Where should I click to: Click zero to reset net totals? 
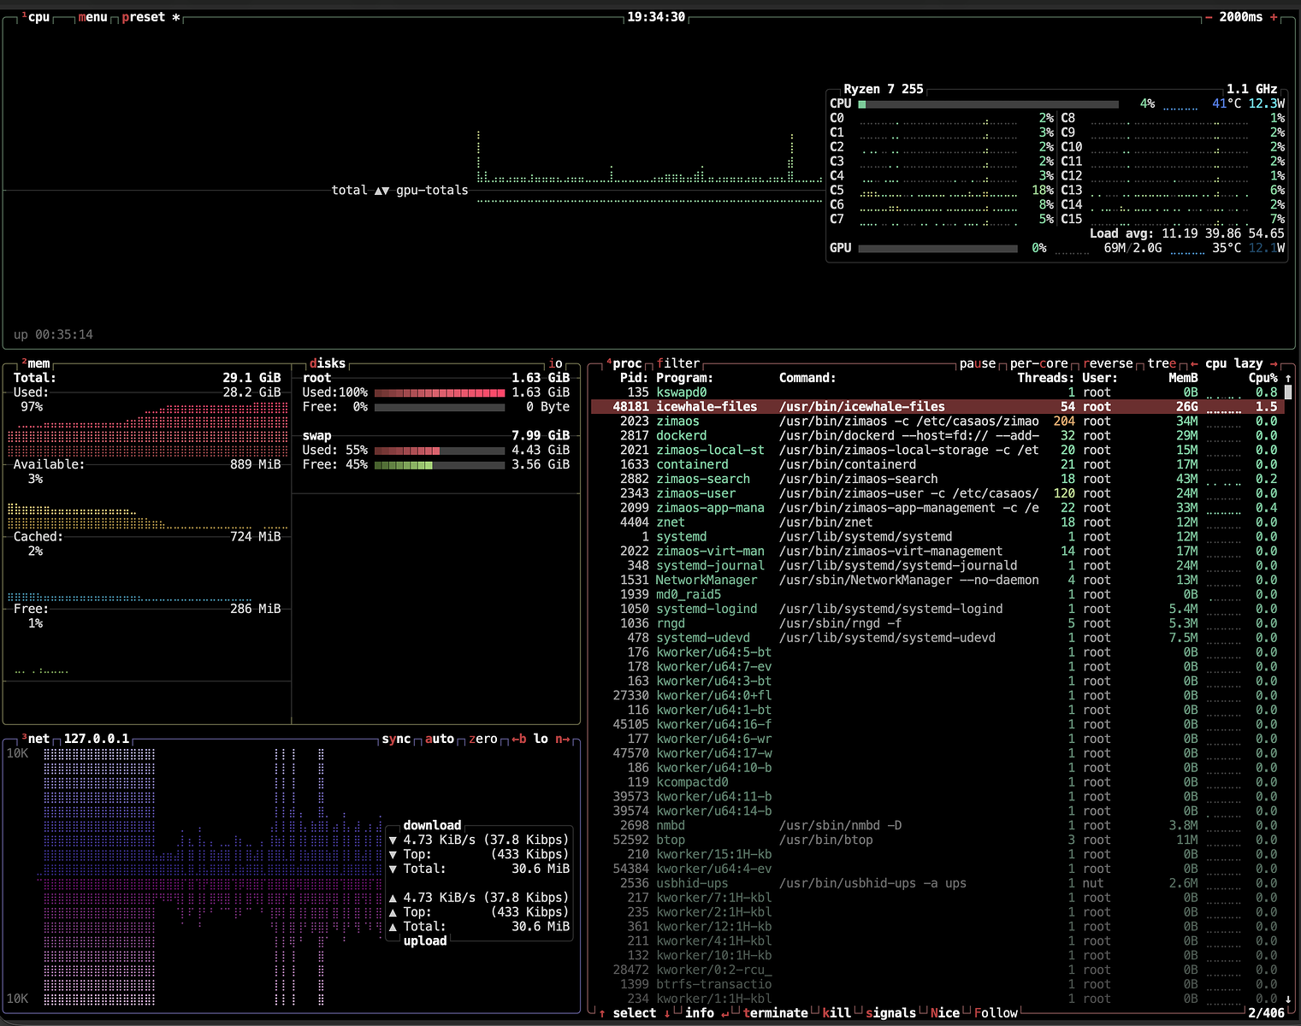tap(483, 739)
